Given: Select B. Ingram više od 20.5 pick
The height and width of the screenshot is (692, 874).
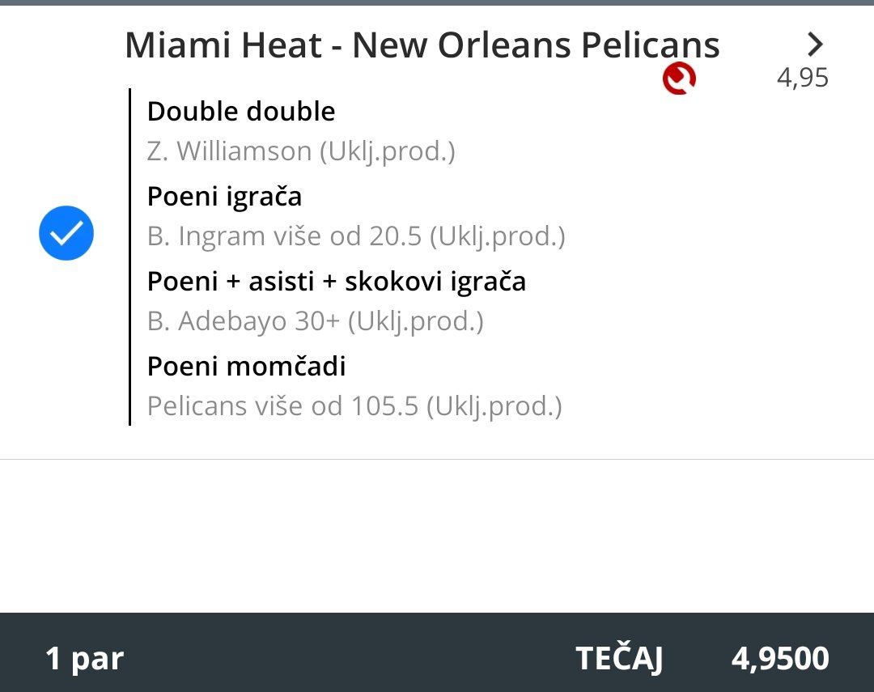Looking at the screenshot, I should tap(356, 236).
